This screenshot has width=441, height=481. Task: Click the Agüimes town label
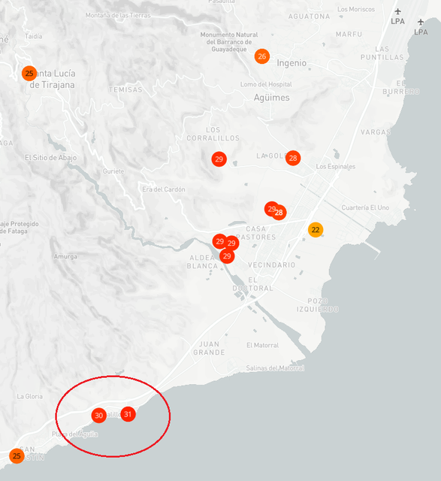point(271,98)
